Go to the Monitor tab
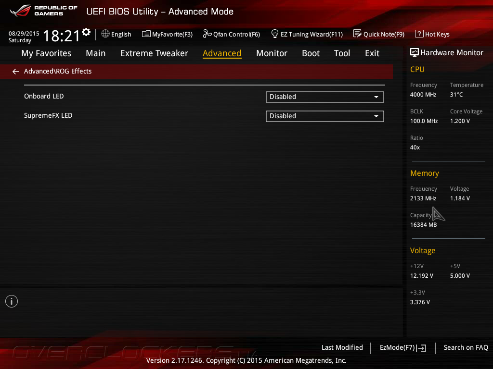This screenshot has height=369, width=493. click(x=272, y=53)
